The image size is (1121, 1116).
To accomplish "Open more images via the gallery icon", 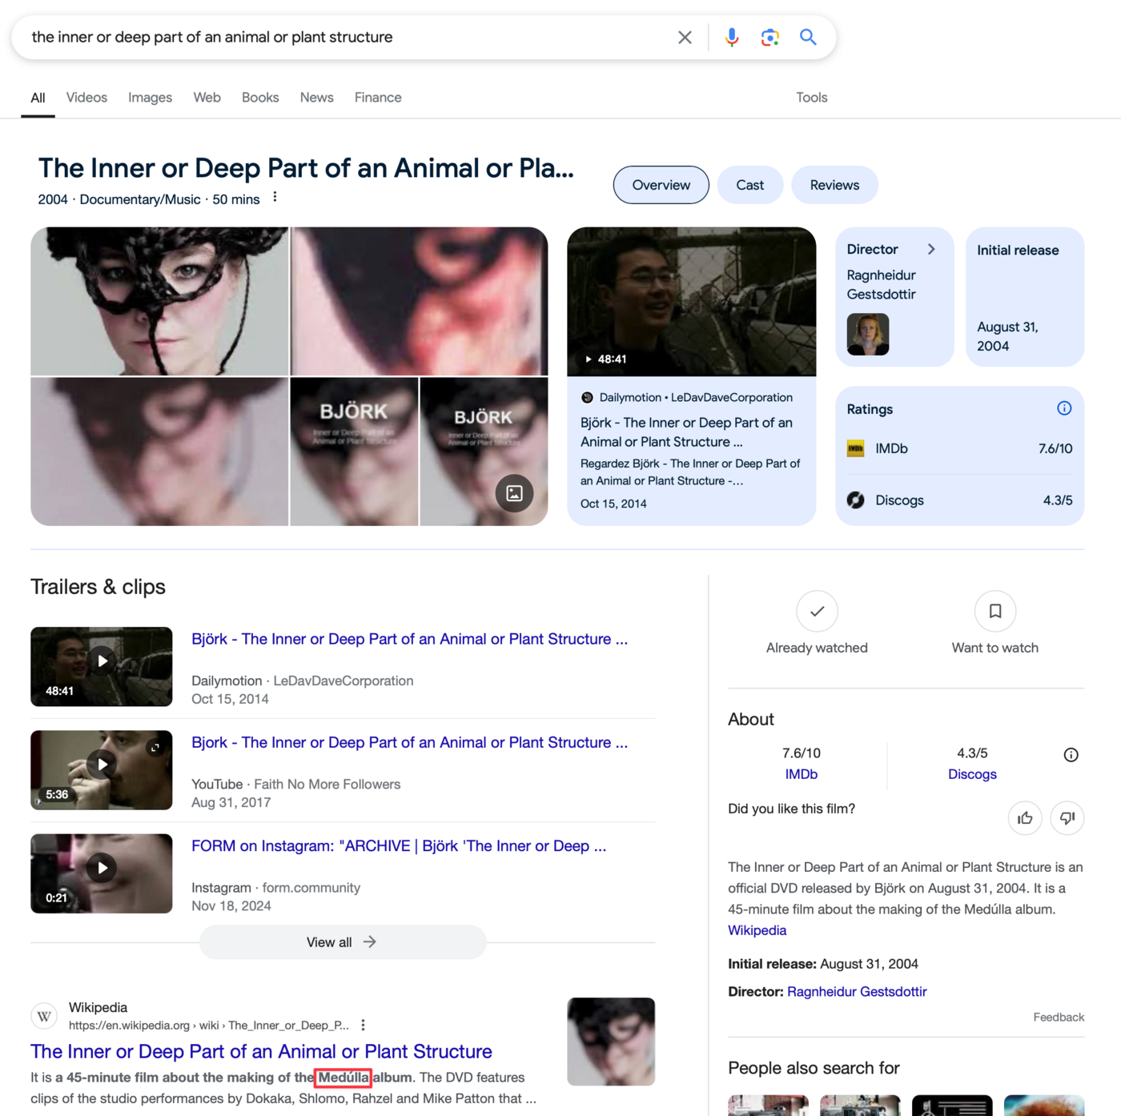I will click(x=514, y=493).
